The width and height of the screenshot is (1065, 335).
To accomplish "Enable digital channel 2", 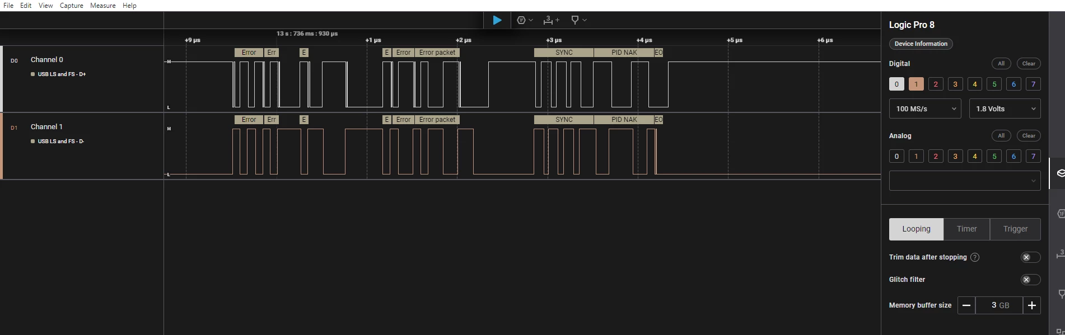I will click(x=936, y=84).
